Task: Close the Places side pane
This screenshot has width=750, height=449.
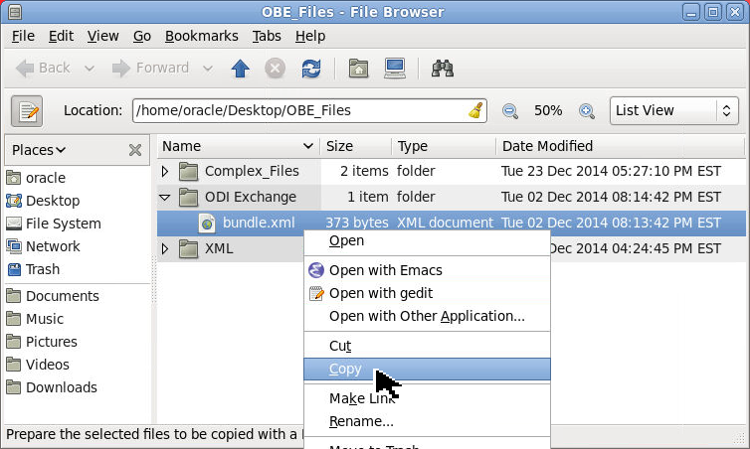Action: pos(135,150)
